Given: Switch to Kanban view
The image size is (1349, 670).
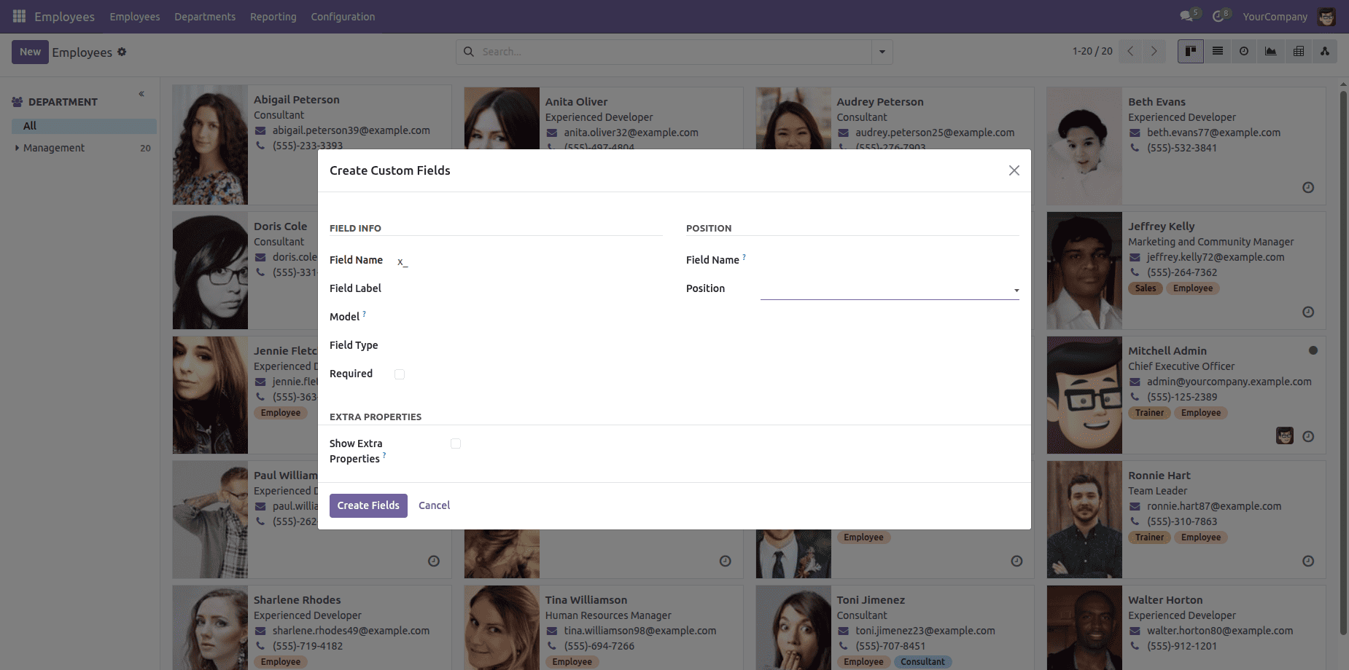Looking at the screenshot, I should pos(1191,51).
